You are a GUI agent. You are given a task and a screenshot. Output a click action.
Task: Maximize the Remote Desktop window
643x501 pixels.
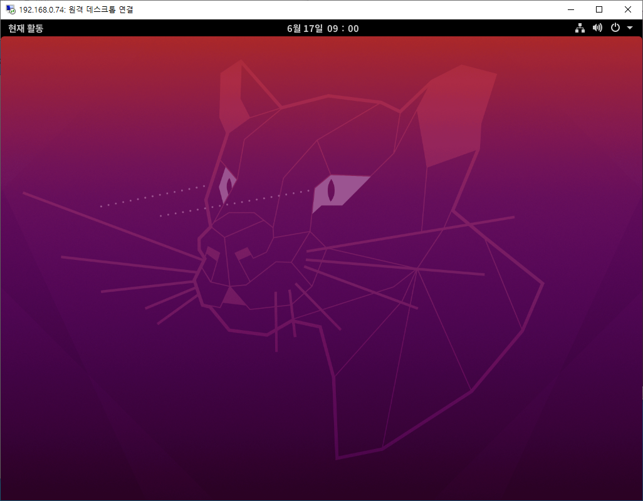pos(599,9)
